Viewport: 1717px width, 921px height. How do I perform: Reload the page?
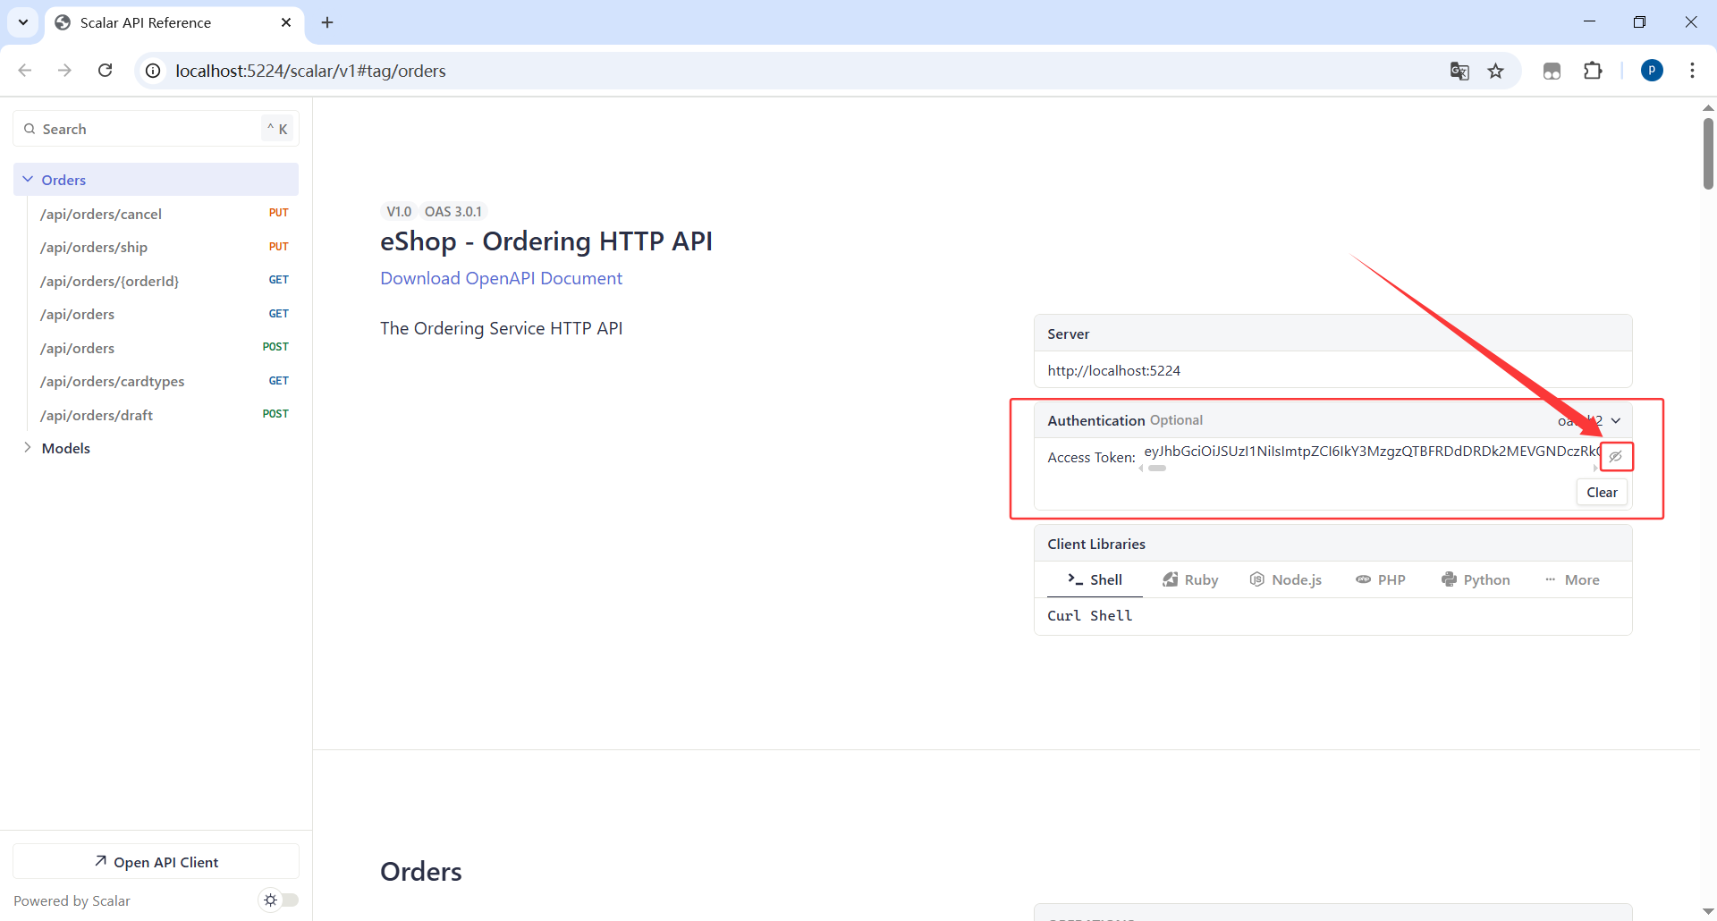pyautogui.click(x=105, y=71)
